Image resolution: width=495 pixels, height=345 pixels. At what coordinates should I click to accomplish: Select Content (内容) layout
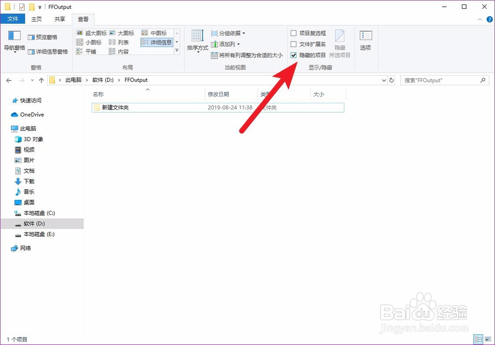click(119, 51)
